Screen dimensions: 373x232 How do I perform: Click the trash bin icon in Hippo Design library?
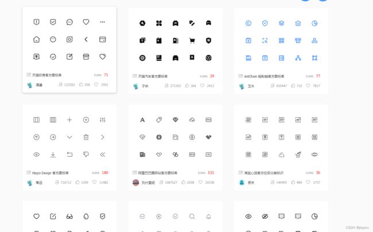tap(86, 137)
